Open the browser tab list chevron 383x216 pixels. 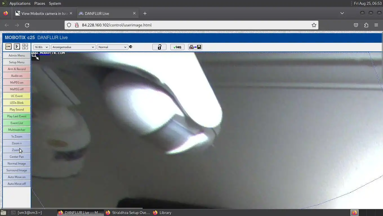342,13
